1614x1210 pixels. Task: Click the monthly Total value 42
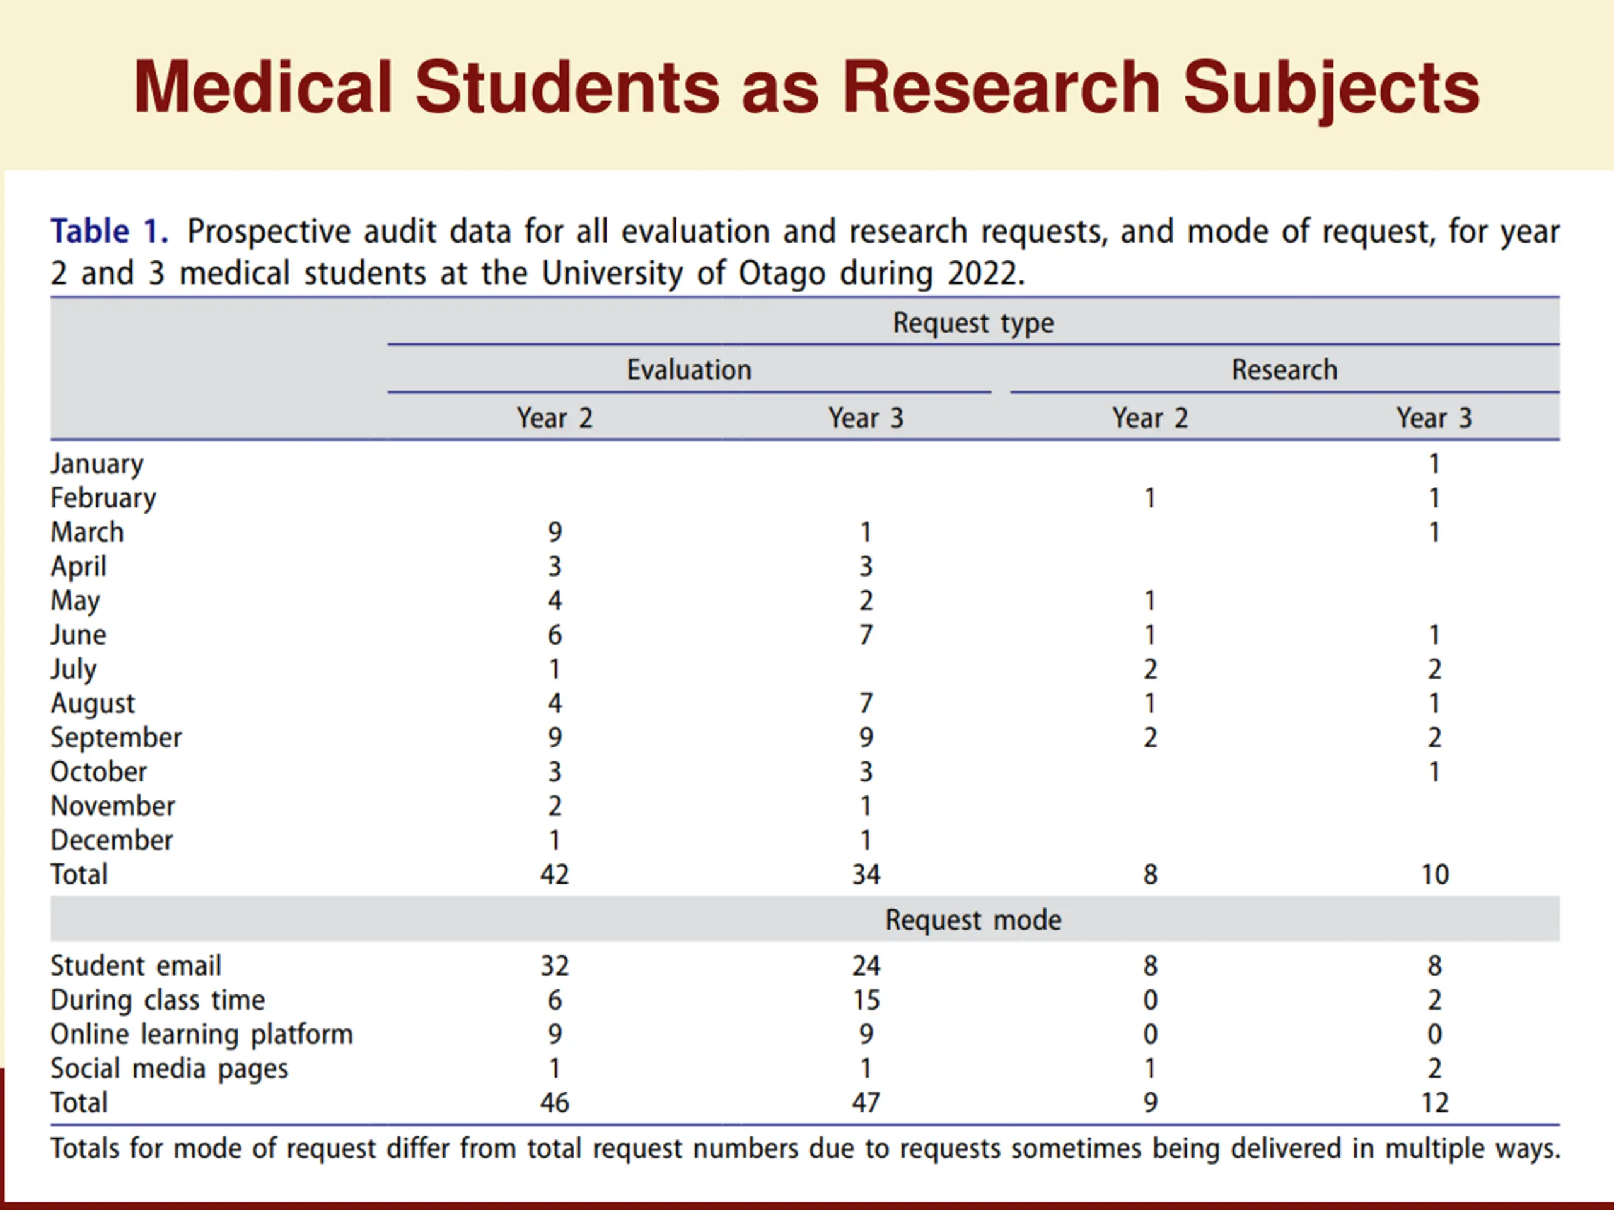555,875
